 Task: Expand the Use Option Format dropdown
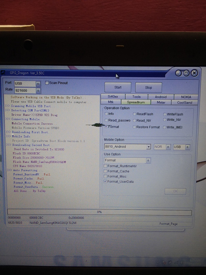click(148, 160)
